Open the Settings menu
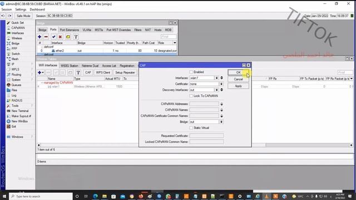The image size is (356, 200). tap(21, 9)
